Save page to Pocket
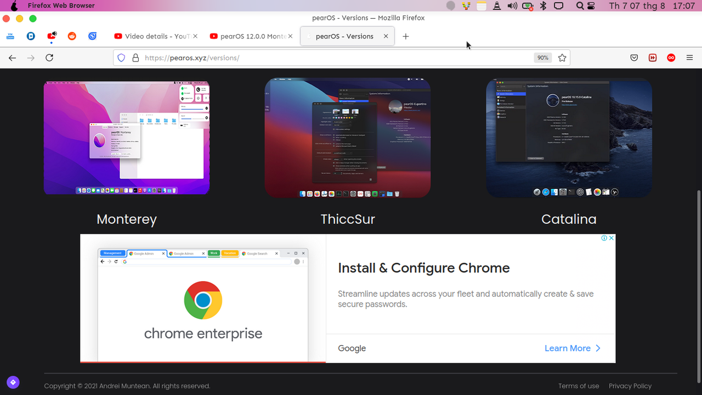 634,58
